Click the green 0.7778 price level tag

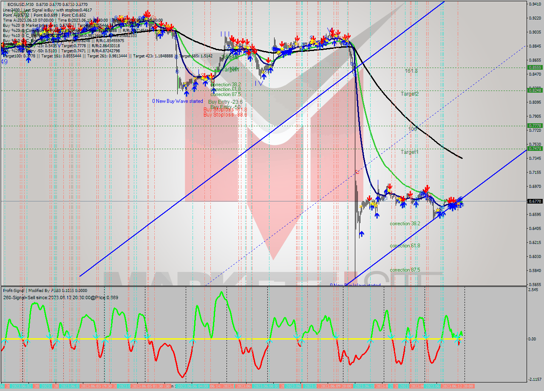pyautogui.click(x=534, y=125)
